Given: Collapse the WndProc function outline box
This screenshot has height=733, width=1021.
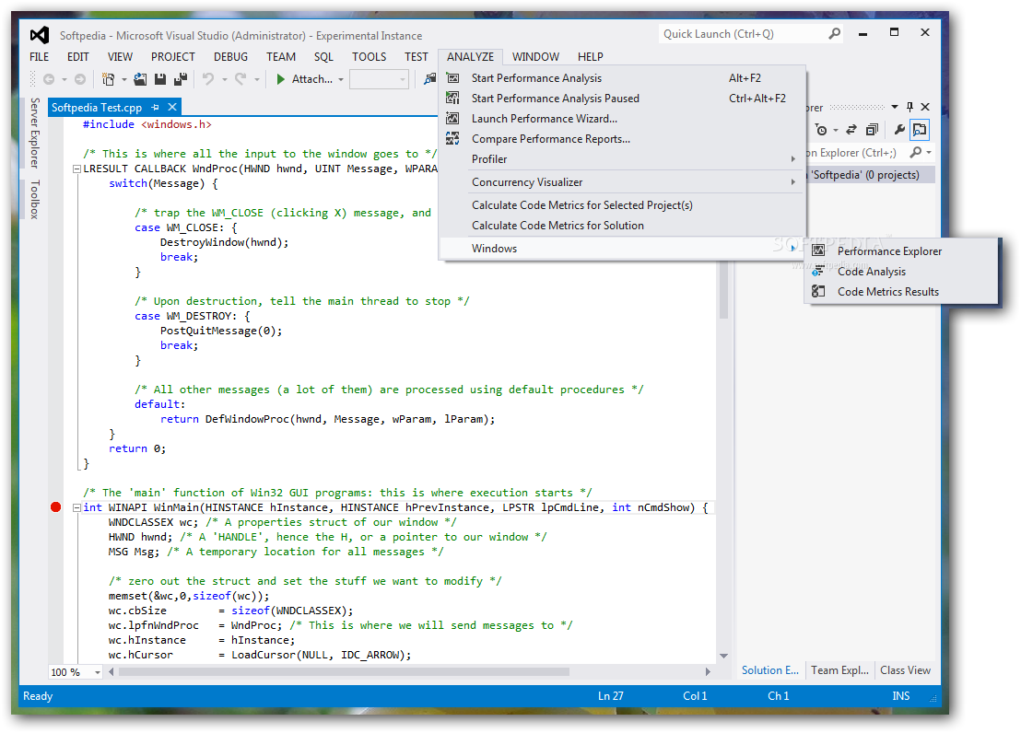Looking at the screenshot, I should click(76, 169).
